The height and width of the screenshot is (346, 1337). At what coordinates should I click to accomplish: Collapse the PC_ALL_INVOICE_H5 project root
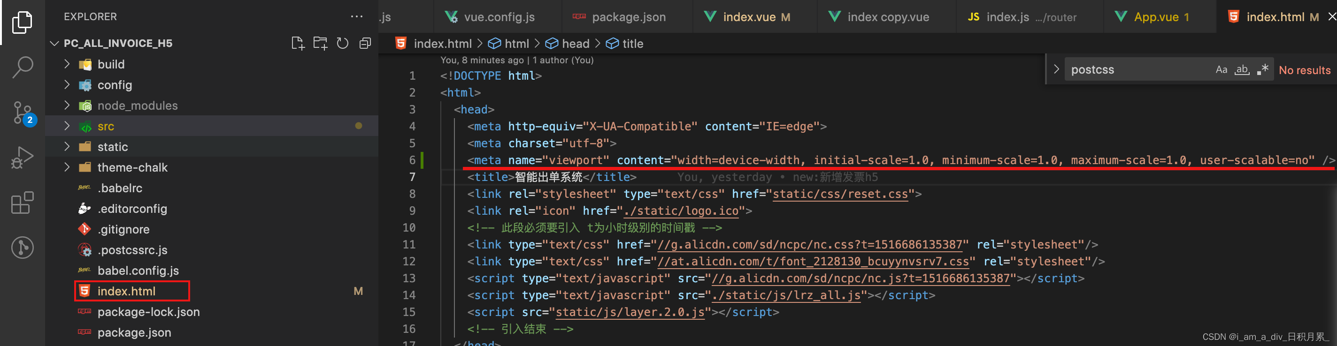pos(54,44)
